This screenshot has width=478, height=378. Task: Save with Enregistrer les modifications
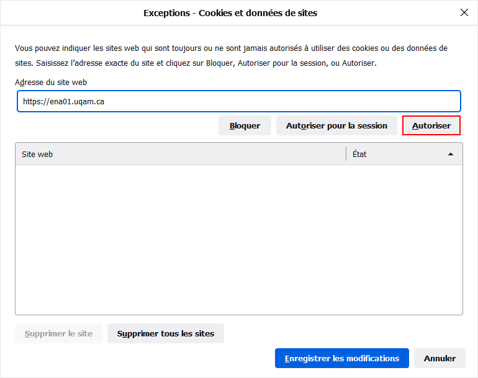pyautogui.click(x=341, y=358)
